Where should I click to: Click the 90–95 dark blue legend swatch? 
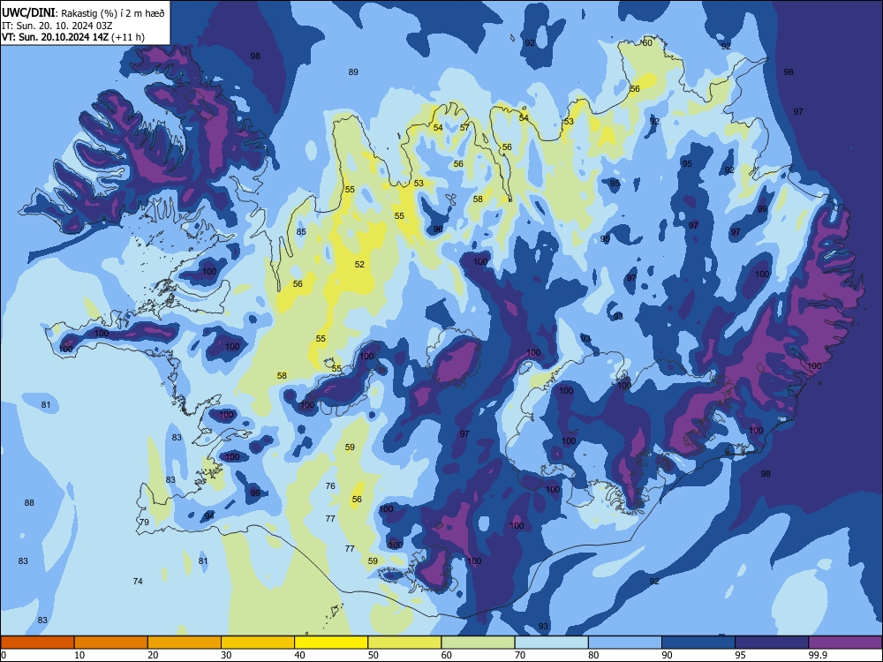point(698,643)
